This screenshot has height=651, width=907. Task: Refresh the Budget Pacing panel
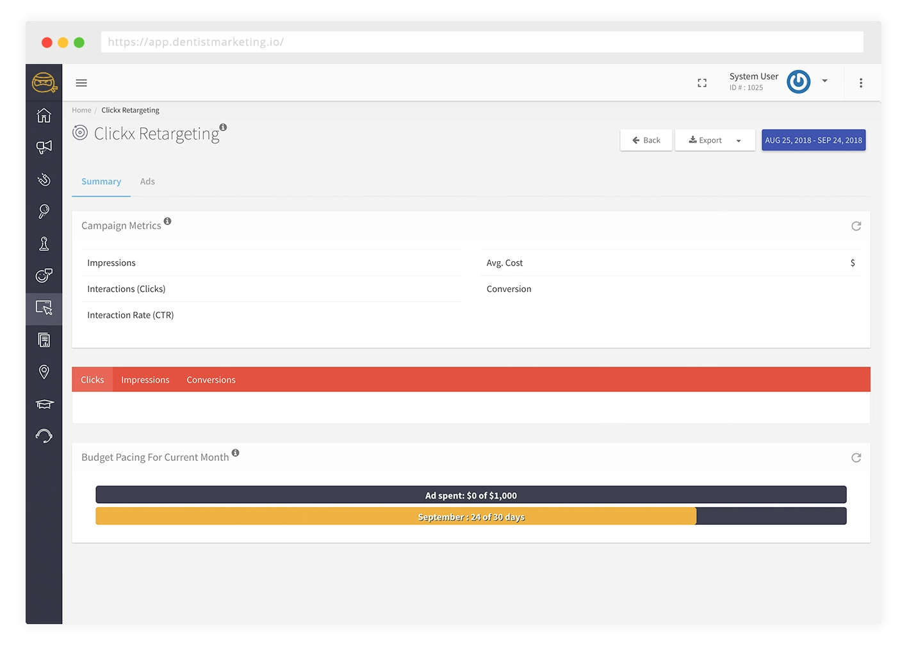[x=856, y=458]
